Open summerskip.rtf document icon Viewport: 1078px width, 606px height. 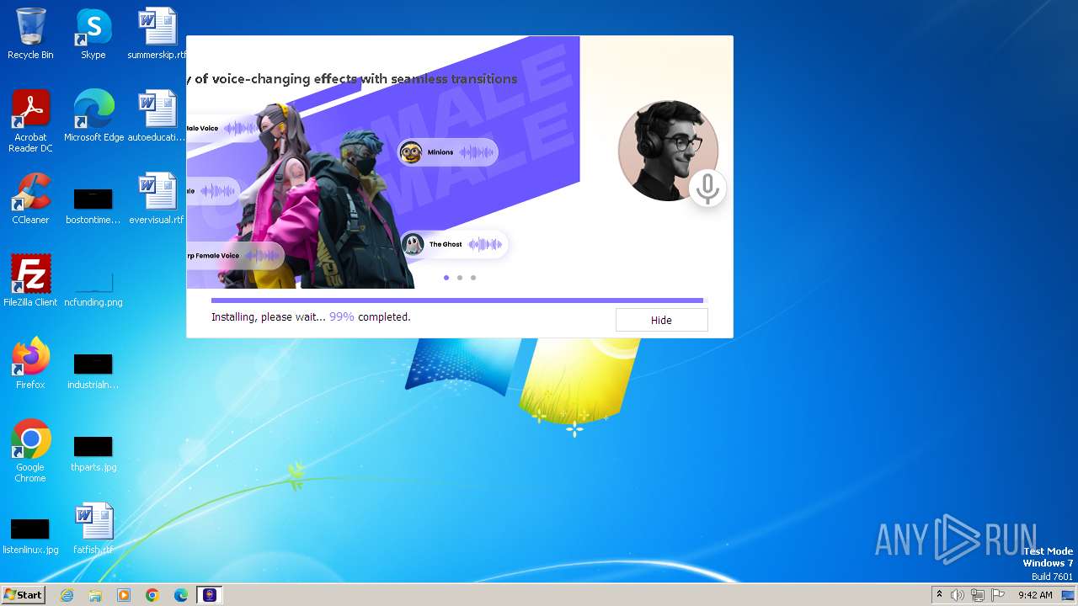pos(157,35)
